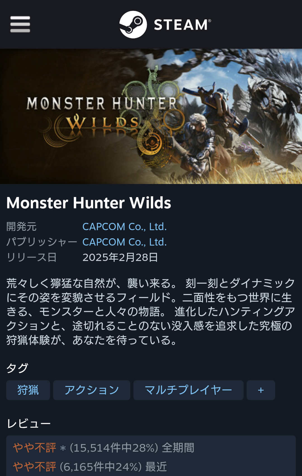This screenshot has height=476, width=302.
Task: Open developer CAPCOM Co., Ltd. link beside 開発元
Action: coord(124,227)
